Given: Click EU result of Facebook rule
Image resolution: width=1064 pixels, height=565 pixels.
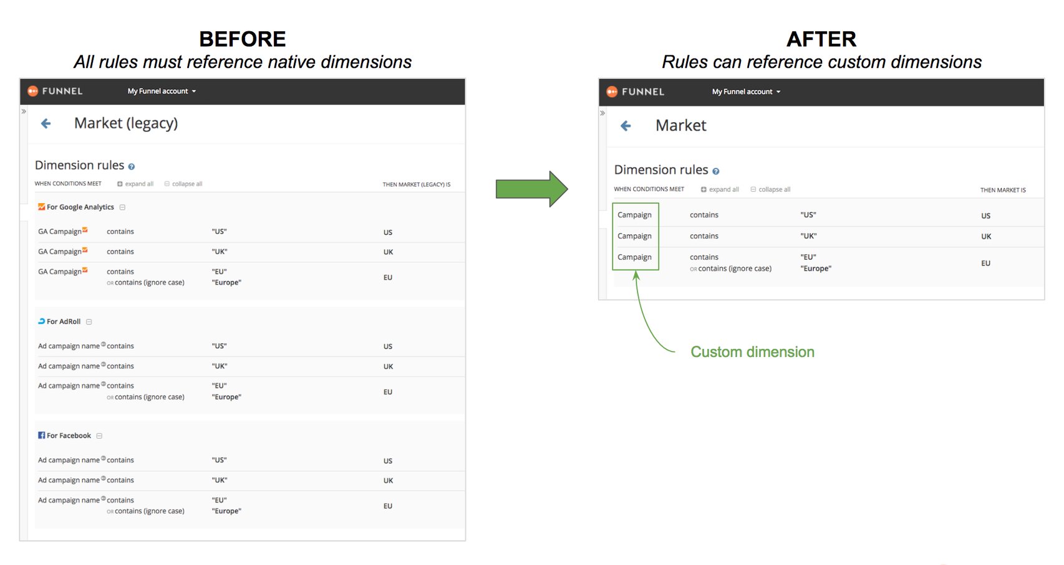Looking at the screenshot, I should tap(388, 506).
